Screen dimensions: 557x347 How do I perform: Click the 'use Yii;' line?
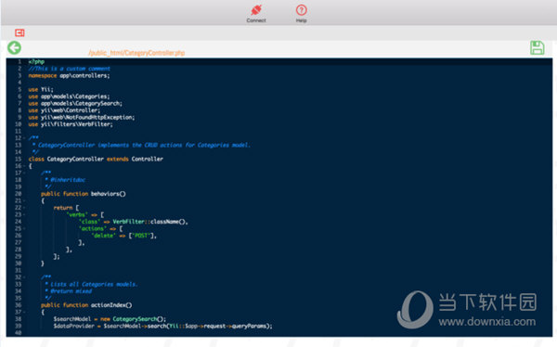[41, 89]
